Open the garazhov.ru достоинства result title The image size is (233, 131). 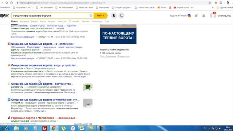point(42,84)
